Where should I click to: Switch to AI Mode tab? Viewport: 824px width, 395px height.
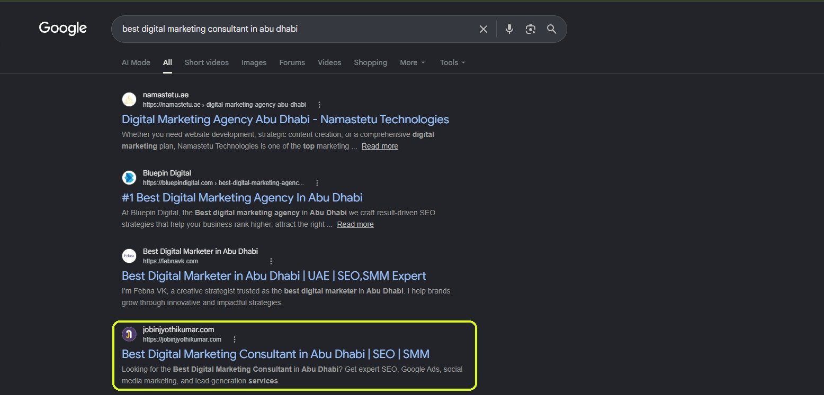pos(136,62)
